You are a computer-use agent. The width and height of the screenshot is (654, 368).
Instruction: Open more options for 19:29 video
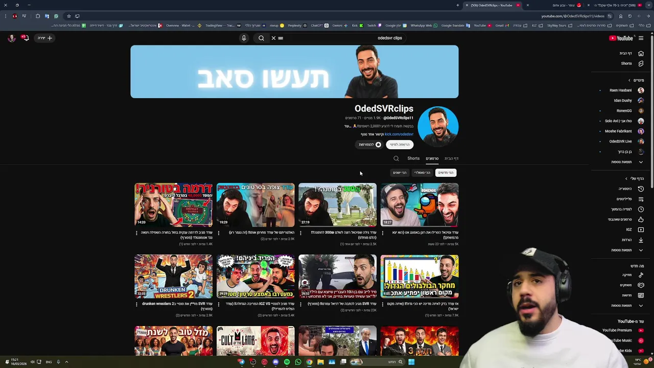pos(219,233)
